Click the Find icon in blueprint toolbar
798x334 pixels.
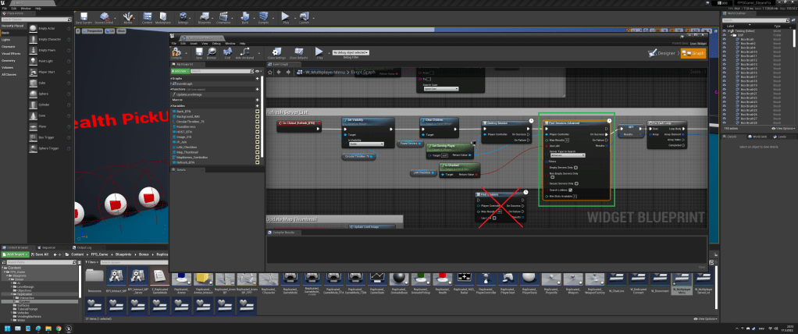coord(228,53)
